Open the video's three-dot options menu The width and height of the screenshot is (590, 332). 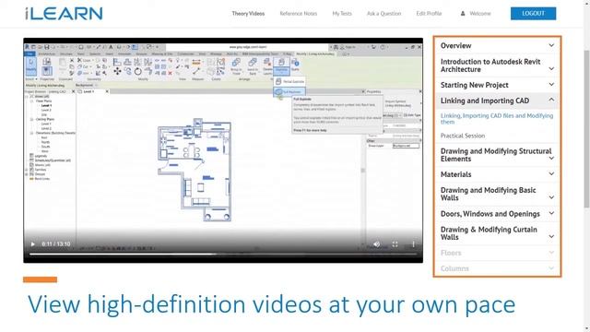pos(413,244)
